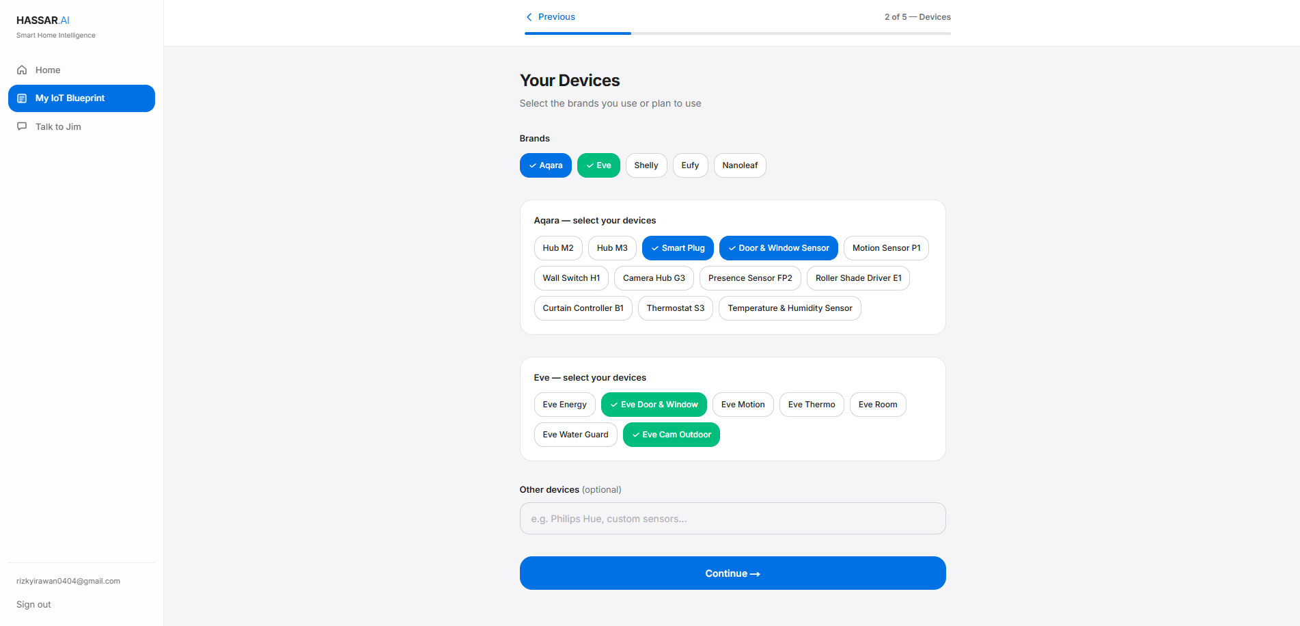Viewport: 1300px width, 626px height.
Task: Select the Aqara Hub M3 device
Action: 612,248
